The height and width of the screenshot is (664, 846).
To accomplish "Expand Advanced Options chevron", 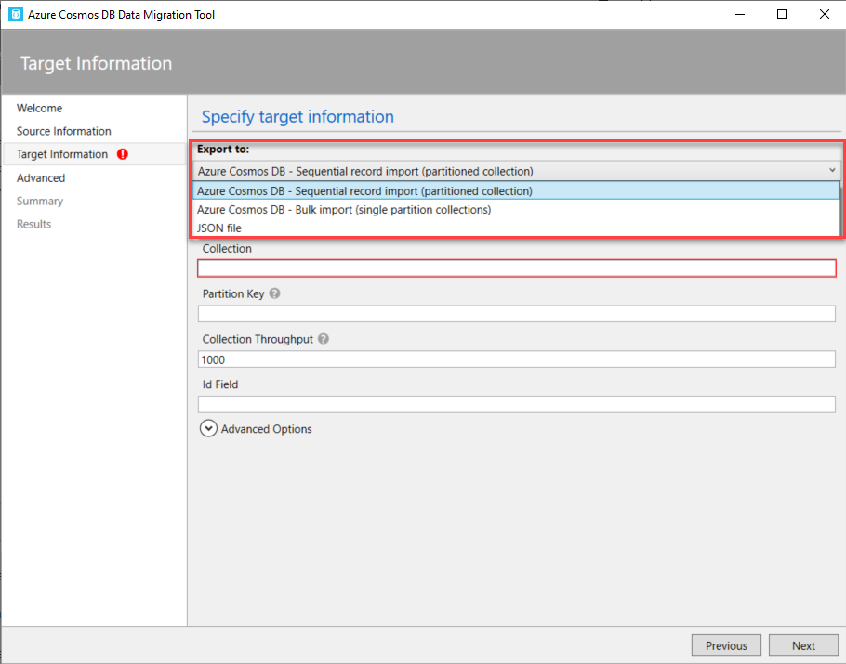I will 208,429.
